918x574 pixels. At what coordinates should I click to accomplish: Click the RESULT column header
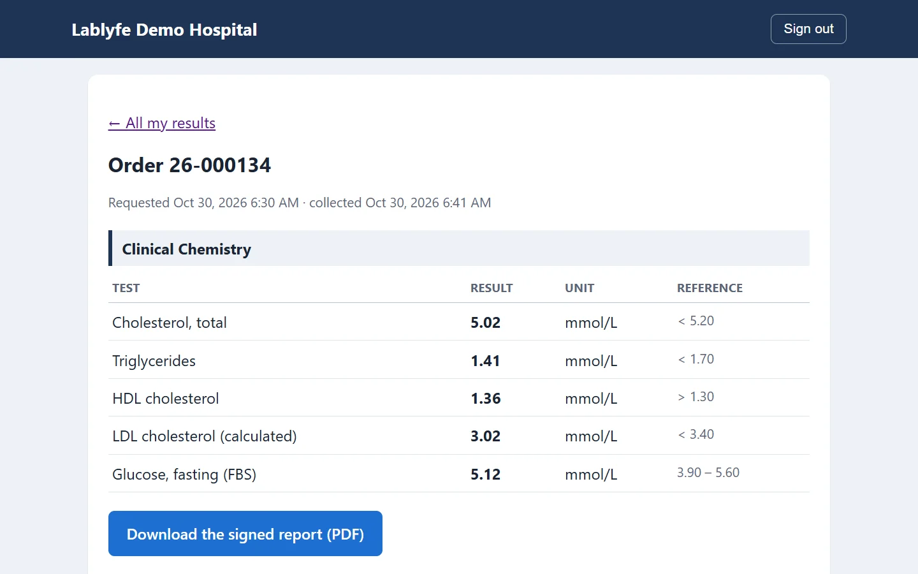coord(492,288)
